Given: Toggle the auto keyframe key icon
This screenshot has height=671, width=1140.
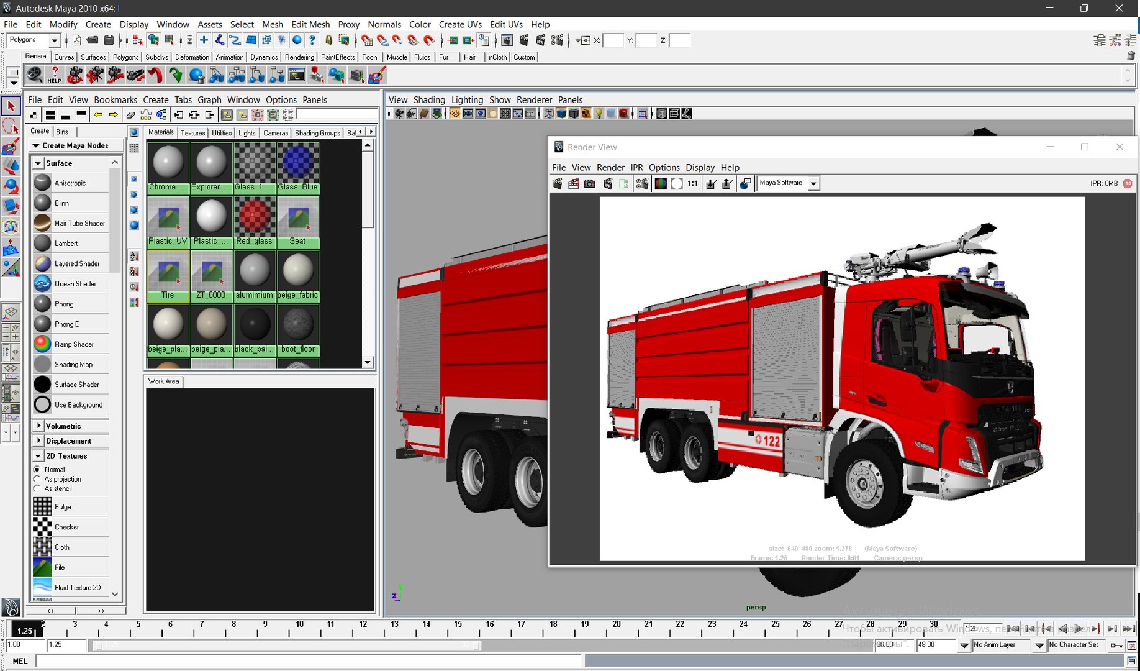Looking at the screenshot, I should [1116, 646].
